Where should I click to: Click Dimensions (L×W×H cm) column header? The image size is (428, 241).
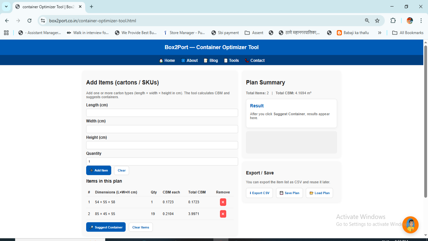pos(116,192)
